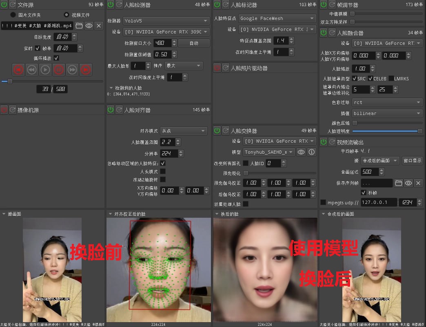The height and width of the screenshot is (327, 426).
Task: Open the rct 色彩迁移 dropdown
Action: 387,102
